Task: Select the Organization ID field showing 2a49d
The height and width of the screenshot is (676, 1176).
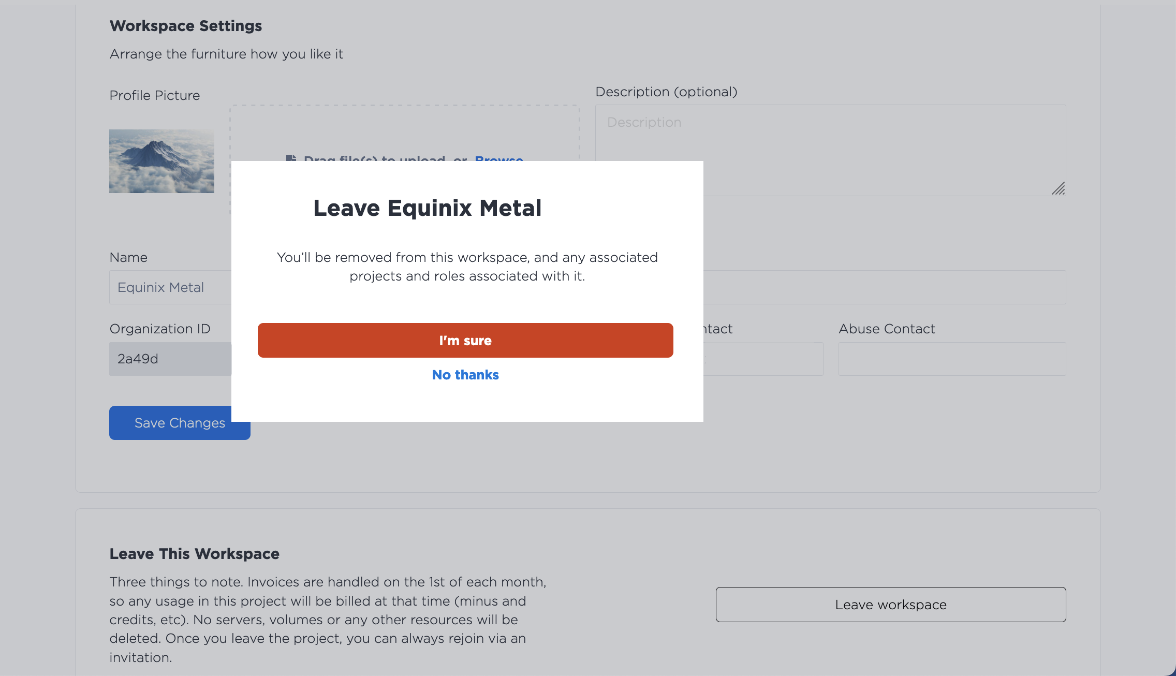Action: pos(170,359)
